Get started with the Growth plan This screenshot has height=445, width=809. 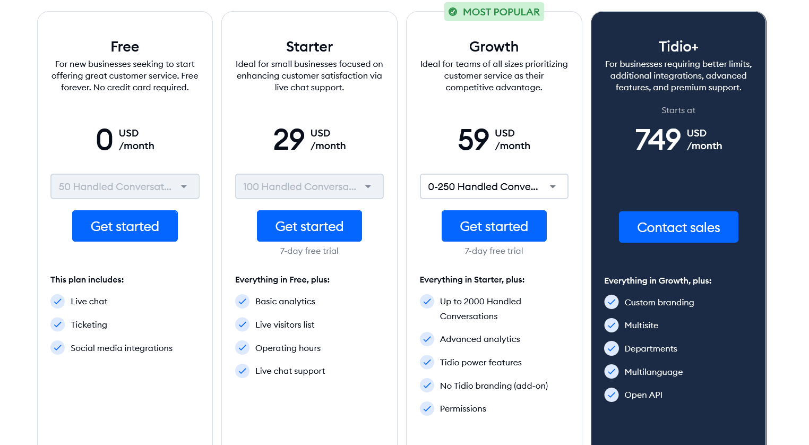point(494,226)
